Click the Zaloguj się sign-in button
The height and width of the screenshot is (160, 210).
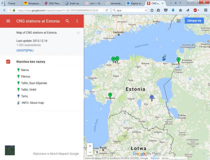pos(194,21)
